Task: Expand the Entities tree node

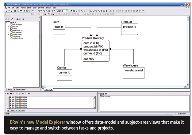Action: (x=9, y=28)
